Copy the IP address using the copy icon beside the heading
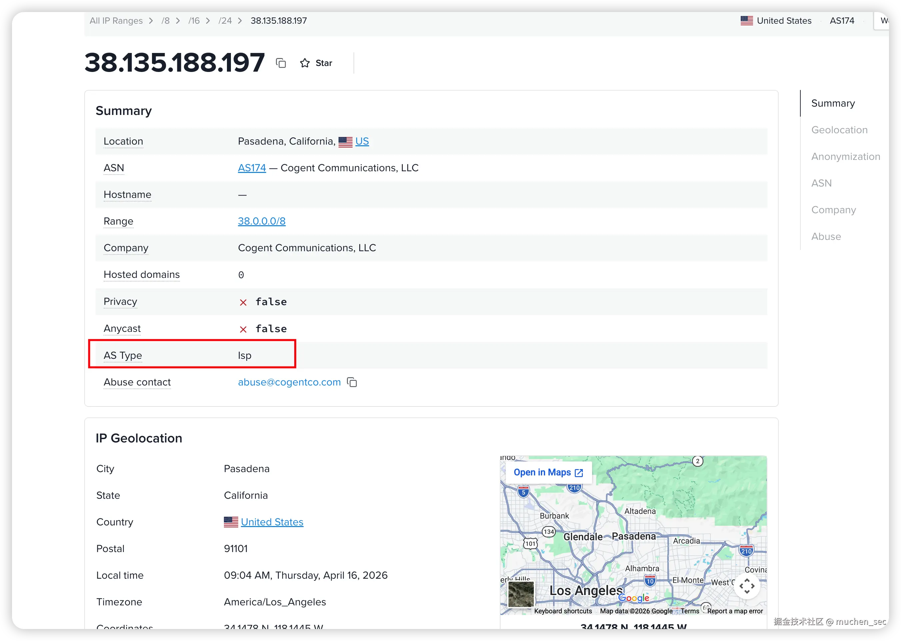901x641 pixels. point(281,63)
